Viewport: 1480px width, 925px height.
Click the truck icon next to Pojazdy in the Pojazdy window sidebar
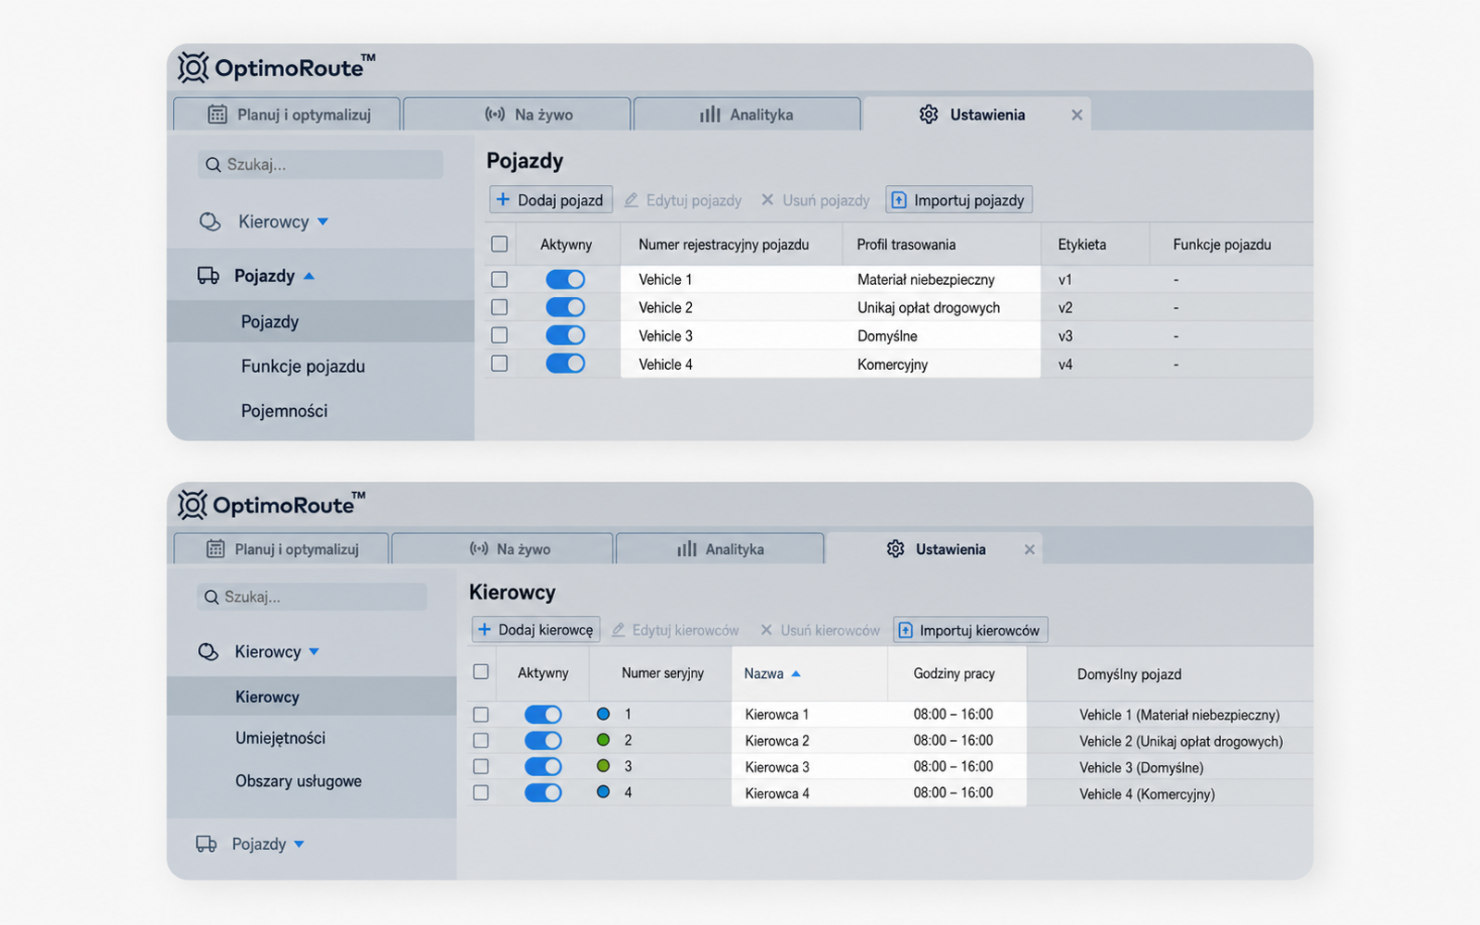(x=208, y=276)
